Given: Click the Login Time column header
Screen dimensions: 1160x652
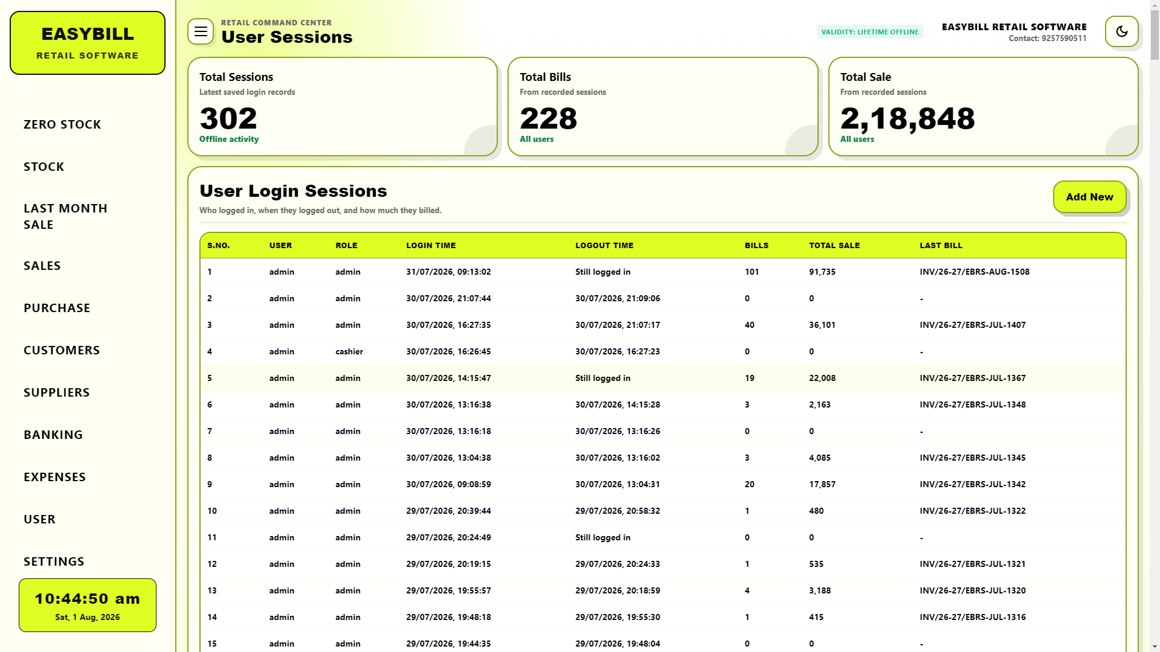Looking at the screenshot, I should pyautogui.click(x=431, y=246).
